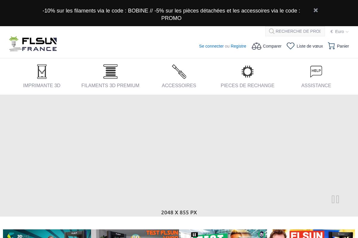View cart using the Panier icon
The width and height of the screenshot is (358, 238).
[x=331, y=46]
